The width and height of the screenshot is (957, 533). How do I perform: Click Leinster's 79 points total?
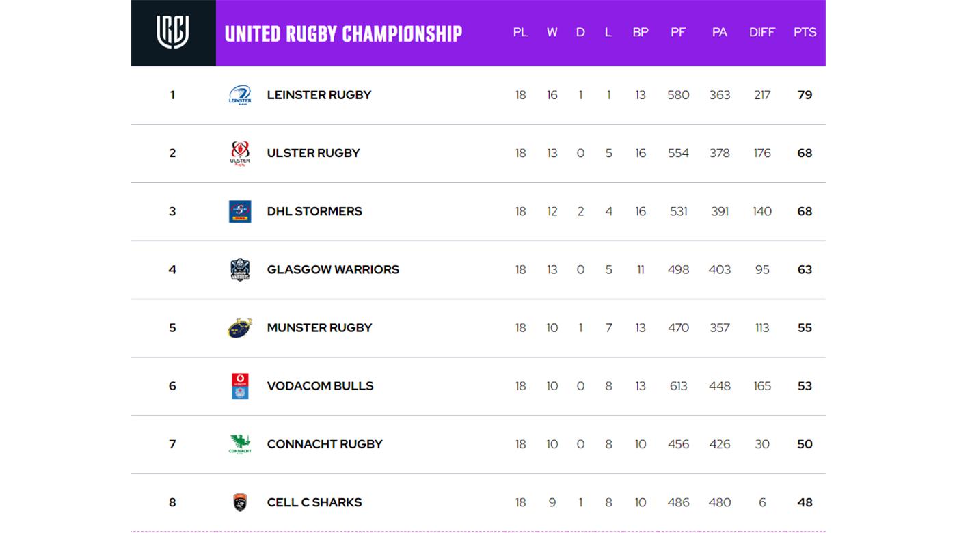tap(805, 95)
